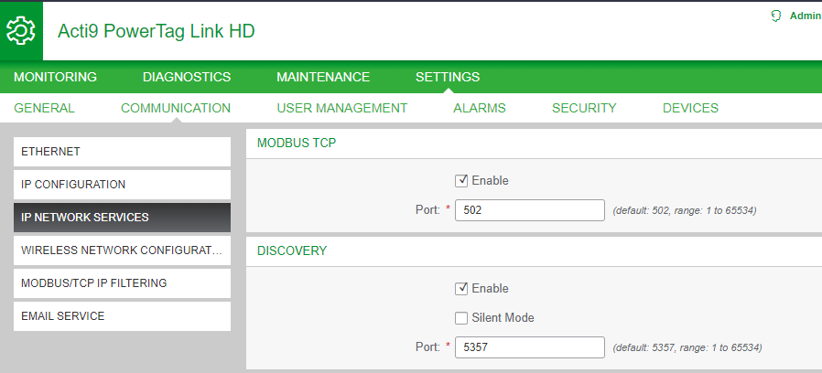Switch to the USER MANAGEMENT tab
Viewport: 822px width, 373px height.
[x=341, y=108]
